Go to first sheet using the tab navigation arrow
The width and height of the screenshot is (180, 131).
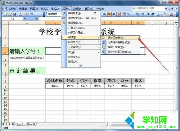[x=3, y=124]
